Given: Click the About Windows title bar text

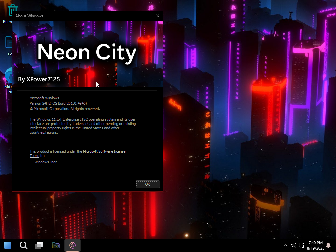Looking at the screenshot, I should (x=29, y=16).
